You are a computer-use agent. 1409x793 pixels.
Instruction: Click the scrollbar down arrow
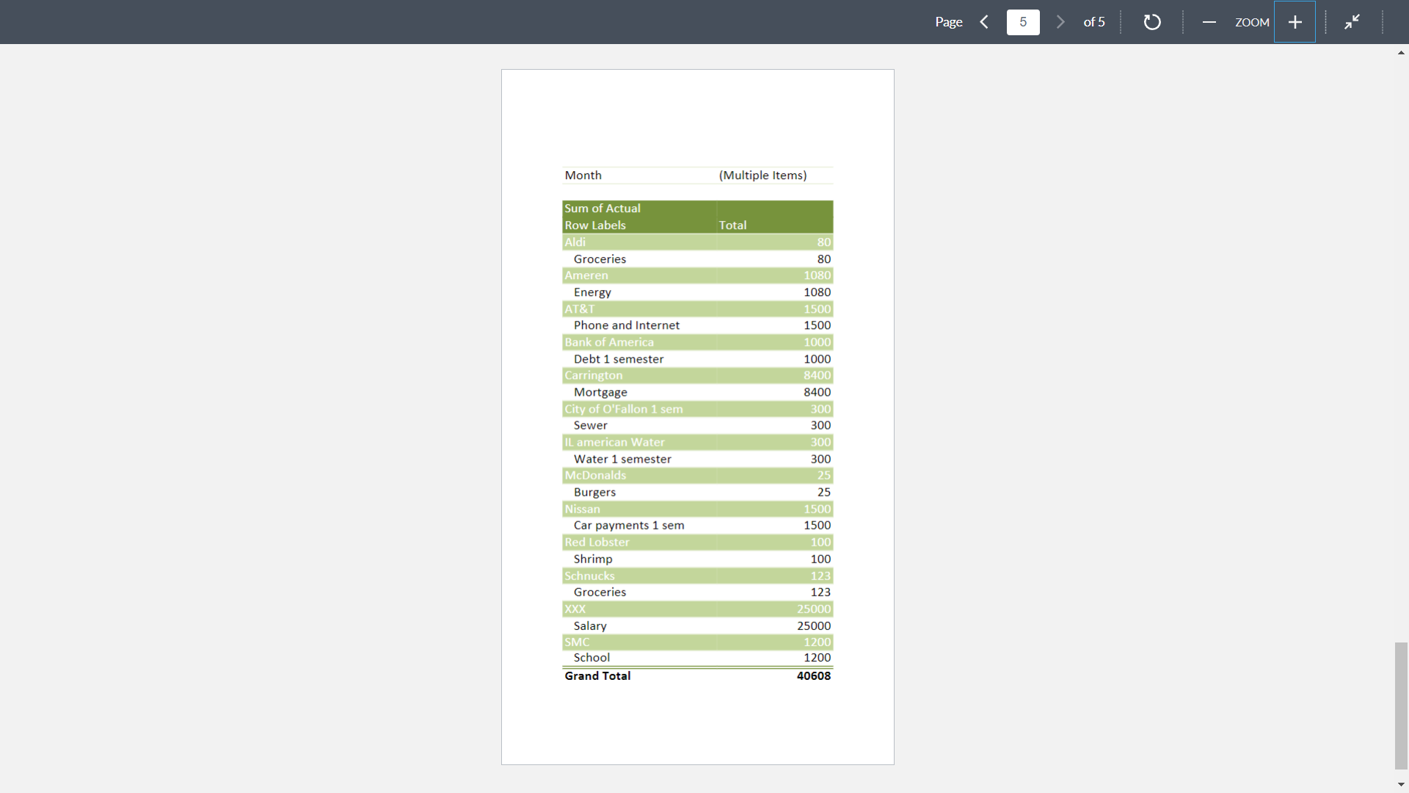click(x=1401, y=784)
